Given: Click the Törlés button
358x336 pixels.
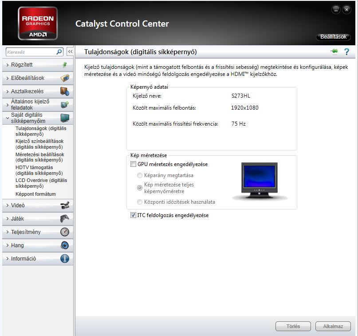Looking at the screenshot, I should tap(293, 326).
